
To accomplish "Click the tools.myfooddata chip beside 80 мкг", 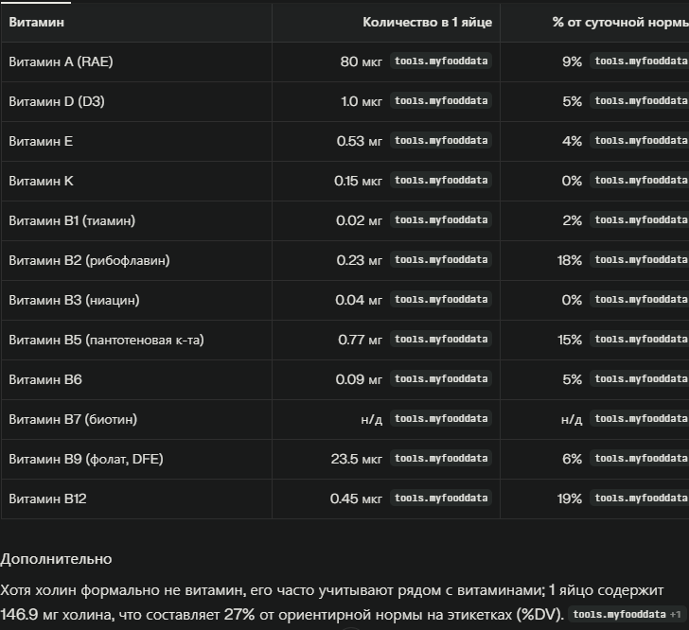I will point(441,61).
